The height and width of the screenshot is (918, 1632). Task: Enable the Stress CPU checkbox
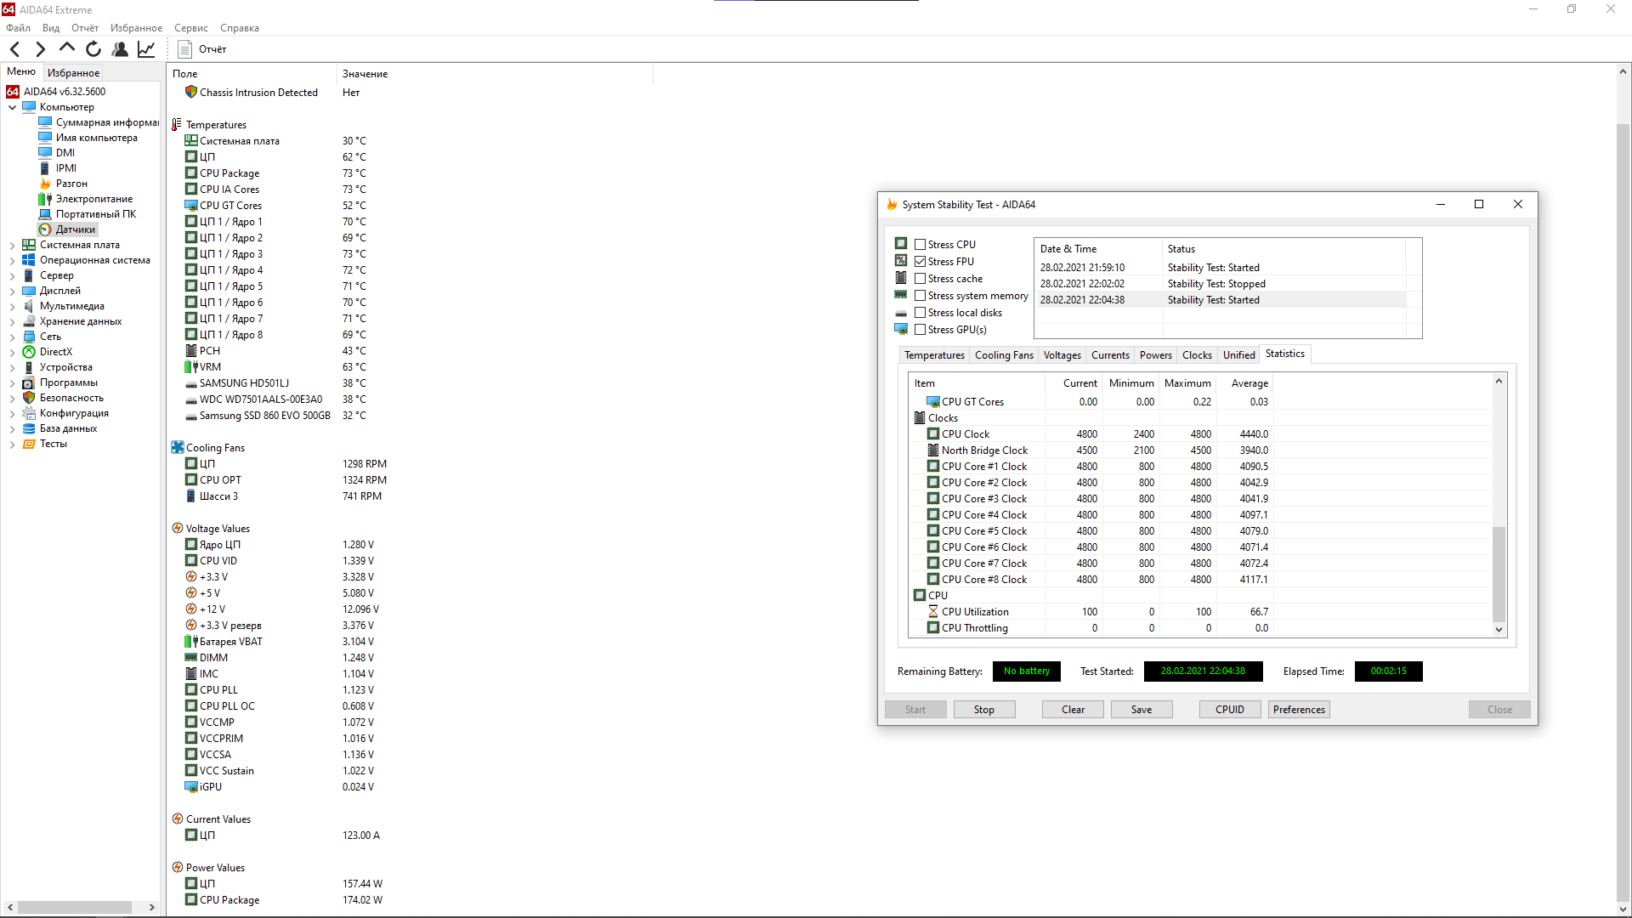[920, 245]
